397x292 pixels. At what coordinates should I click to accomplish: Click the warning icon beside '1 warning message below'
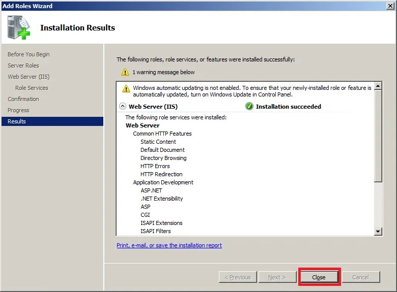coord(125,72)
